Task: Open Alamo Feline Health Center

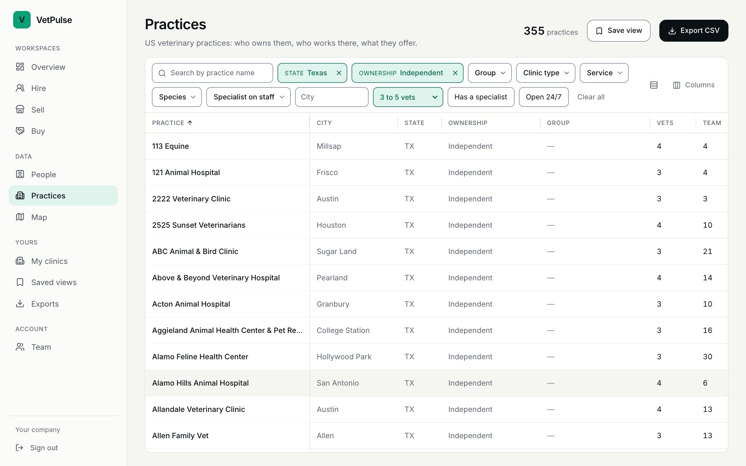Action: coord(437,357)
